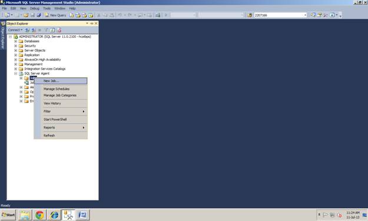Screen dimensions: 368x221
Task: Click the Save icon in toolbar
Action: coord(32,15)
